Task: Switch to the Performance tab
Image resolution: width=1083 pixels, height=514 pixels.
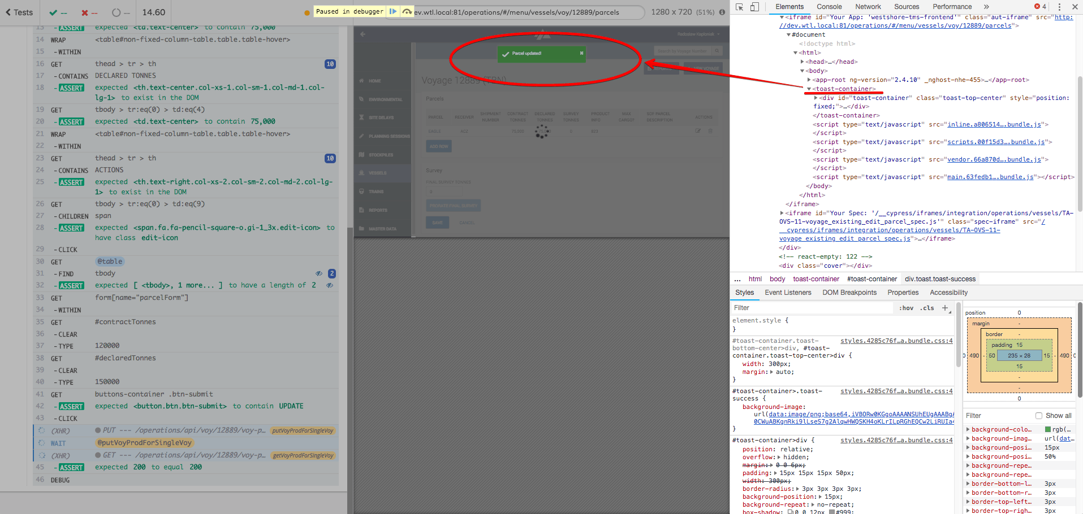Action: coord(952,7)
